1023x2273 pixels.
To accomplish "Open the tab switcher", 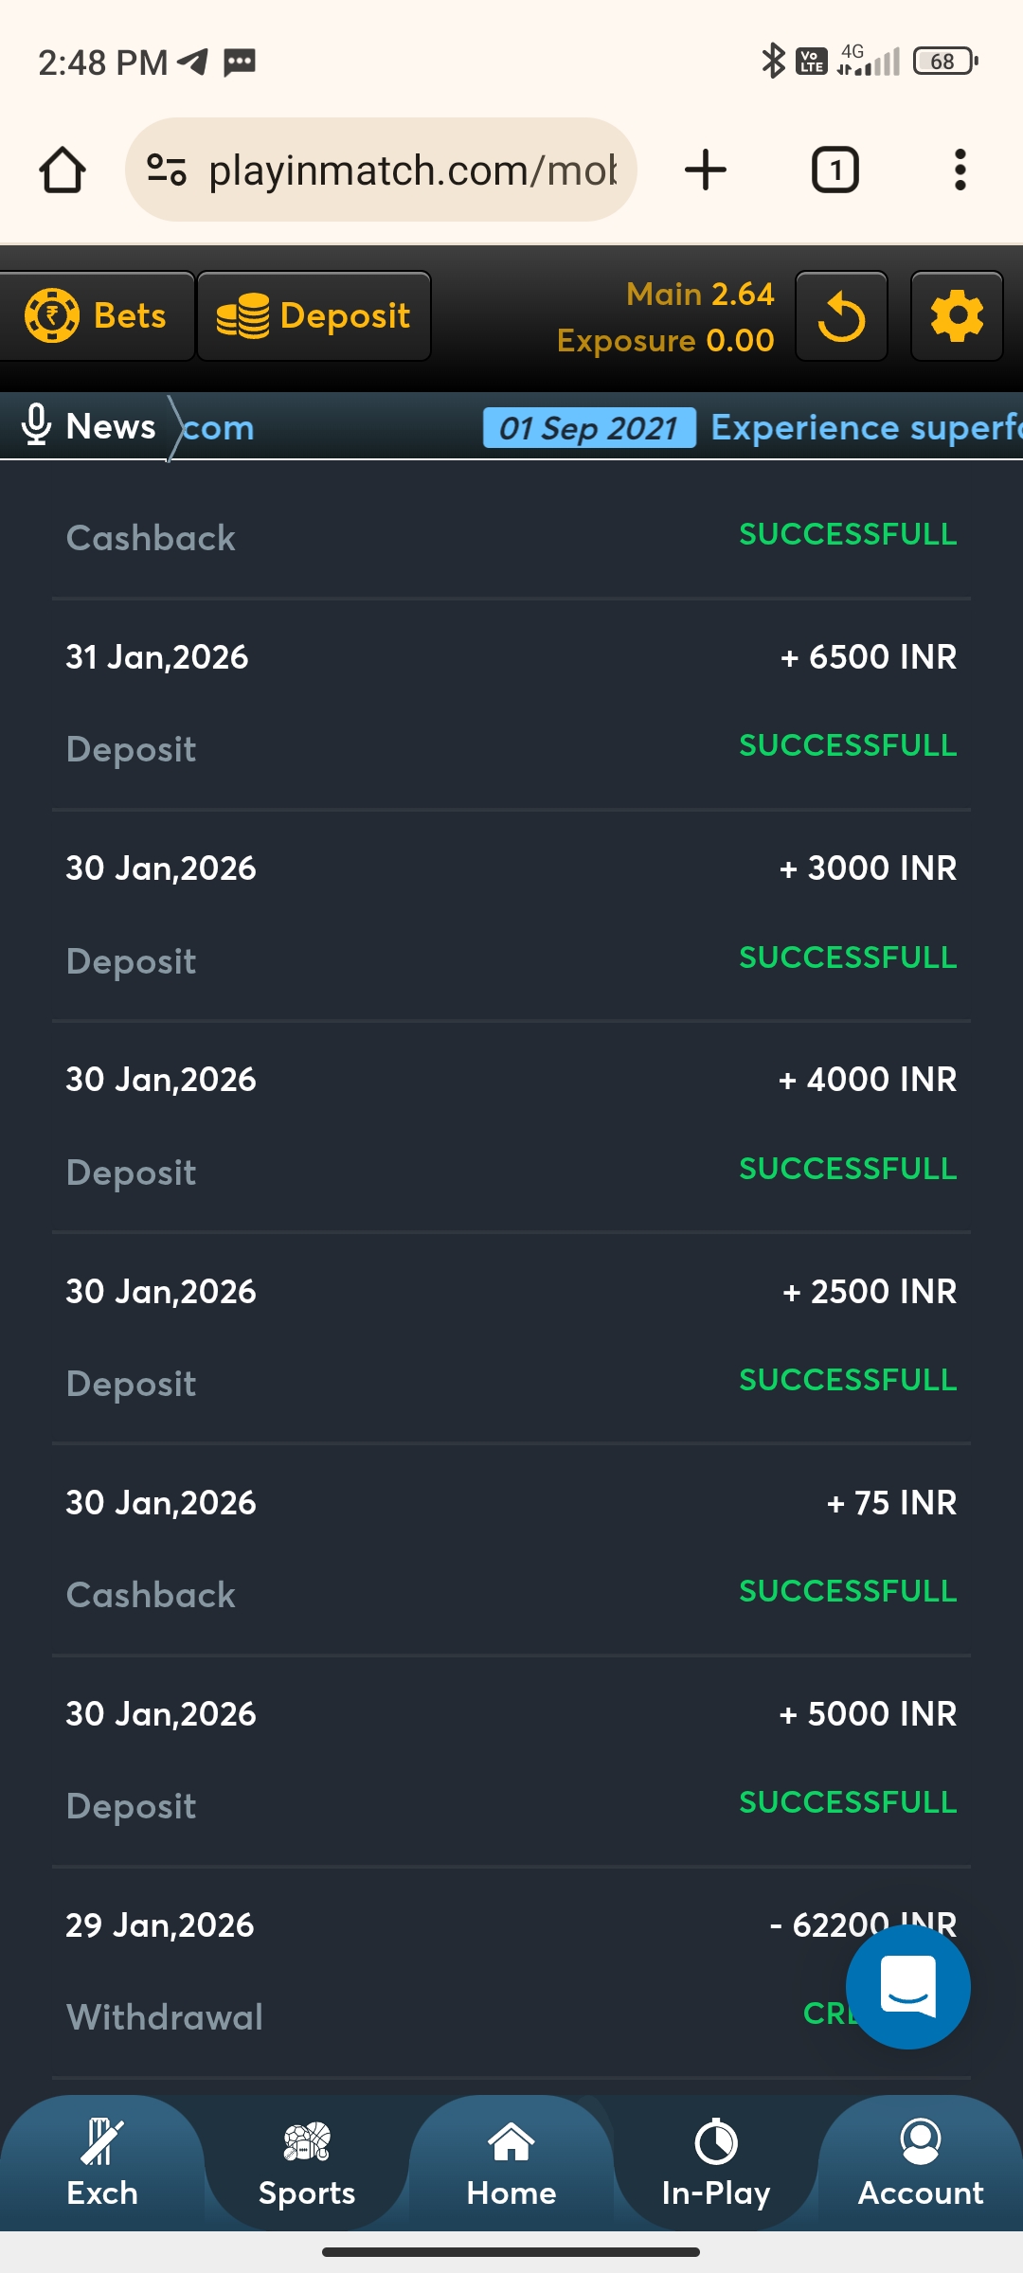I will 835,170.
